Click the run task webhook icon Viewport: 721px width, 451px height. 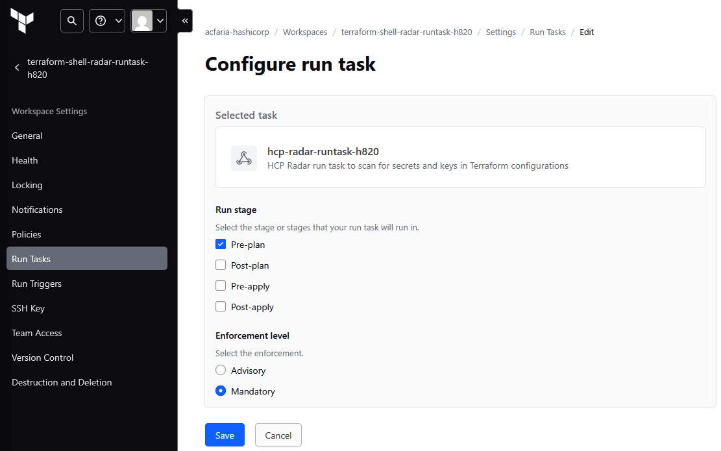244,158
